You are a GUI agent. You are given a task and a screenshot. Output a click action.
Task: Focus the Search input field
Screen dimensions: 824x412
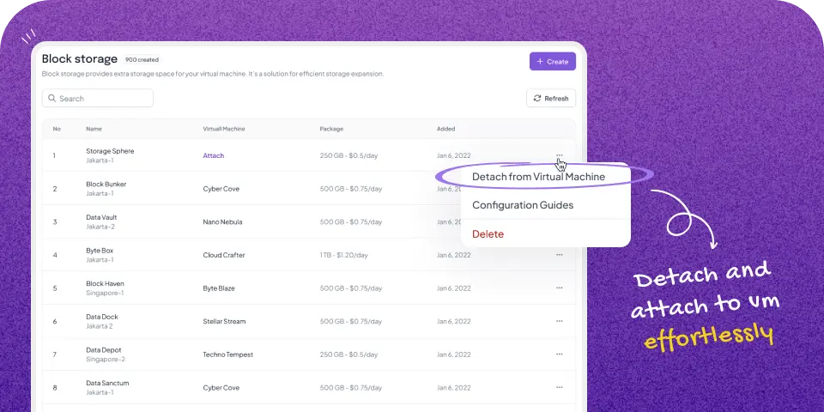pyautogui.click(x=103, y=99)
